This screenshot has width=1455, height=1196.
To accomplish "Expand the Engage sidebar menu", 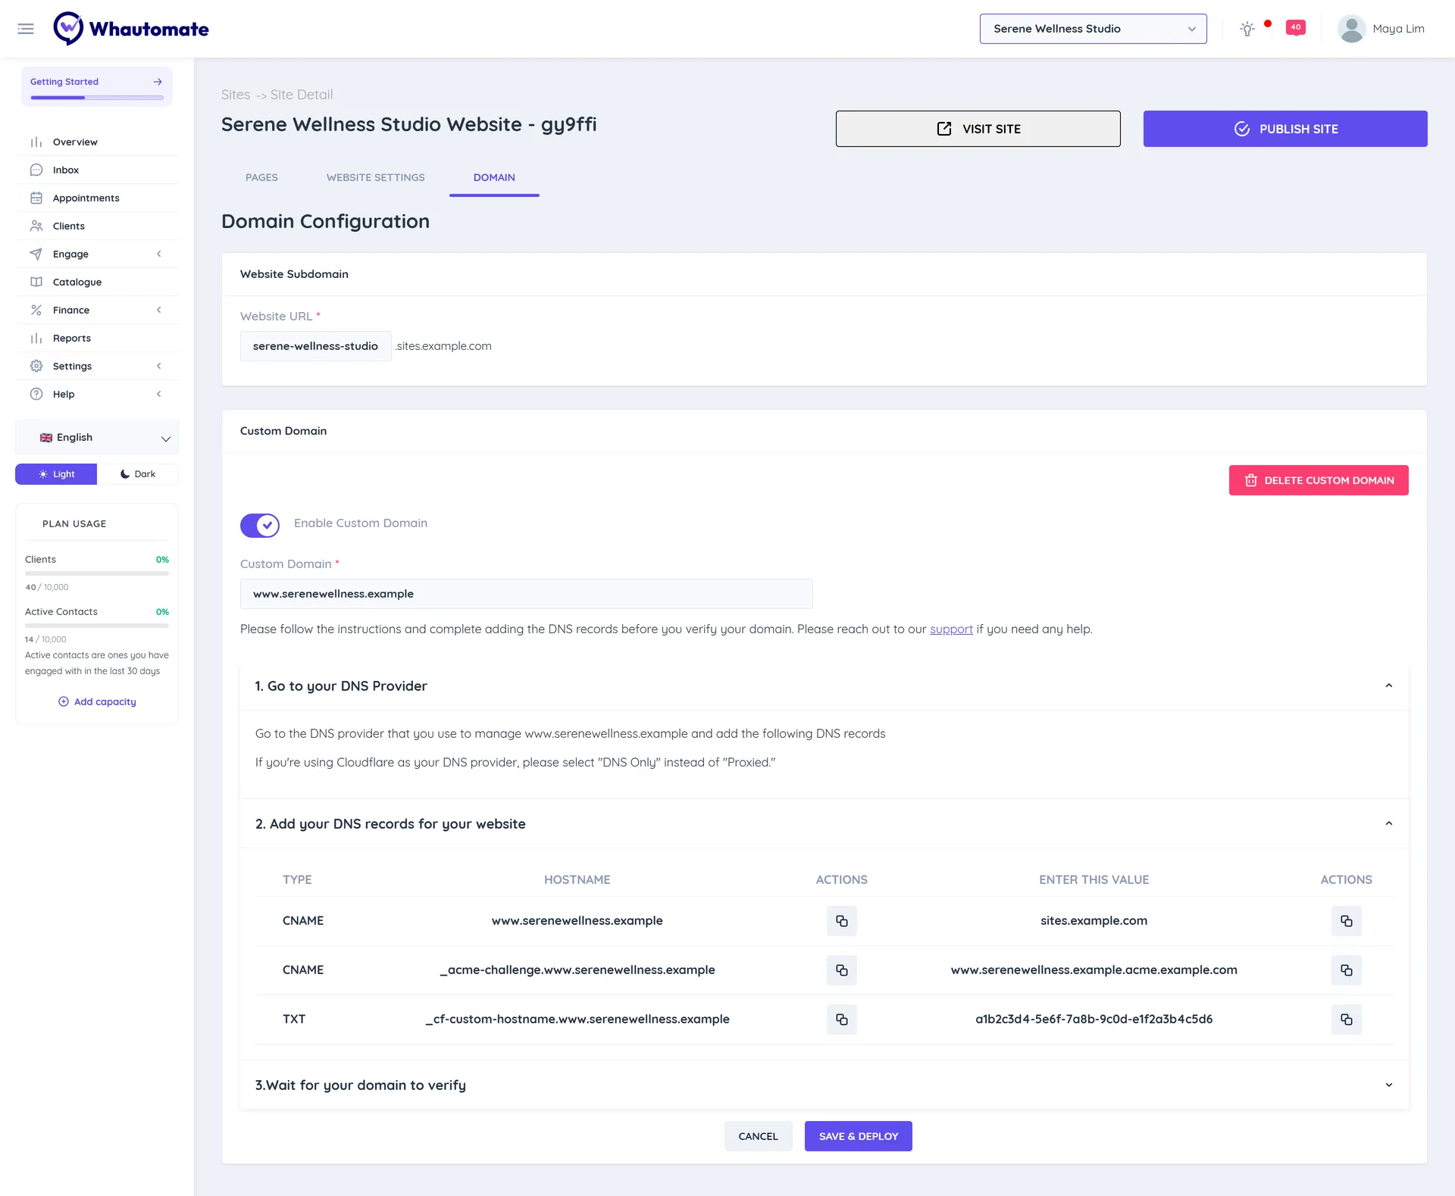I will 97,254.
